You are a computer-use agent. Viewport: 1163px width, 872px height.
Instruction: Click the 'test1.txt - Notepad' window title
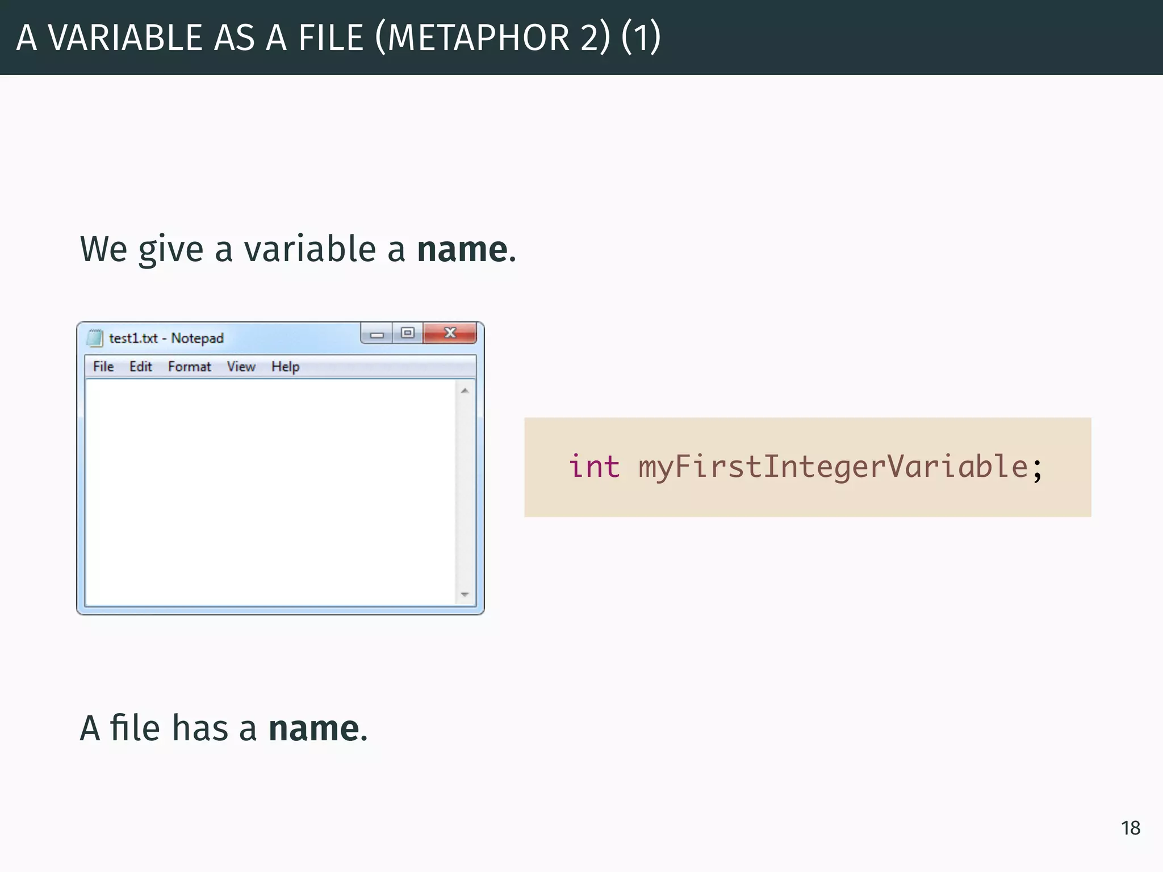point(166,338)
